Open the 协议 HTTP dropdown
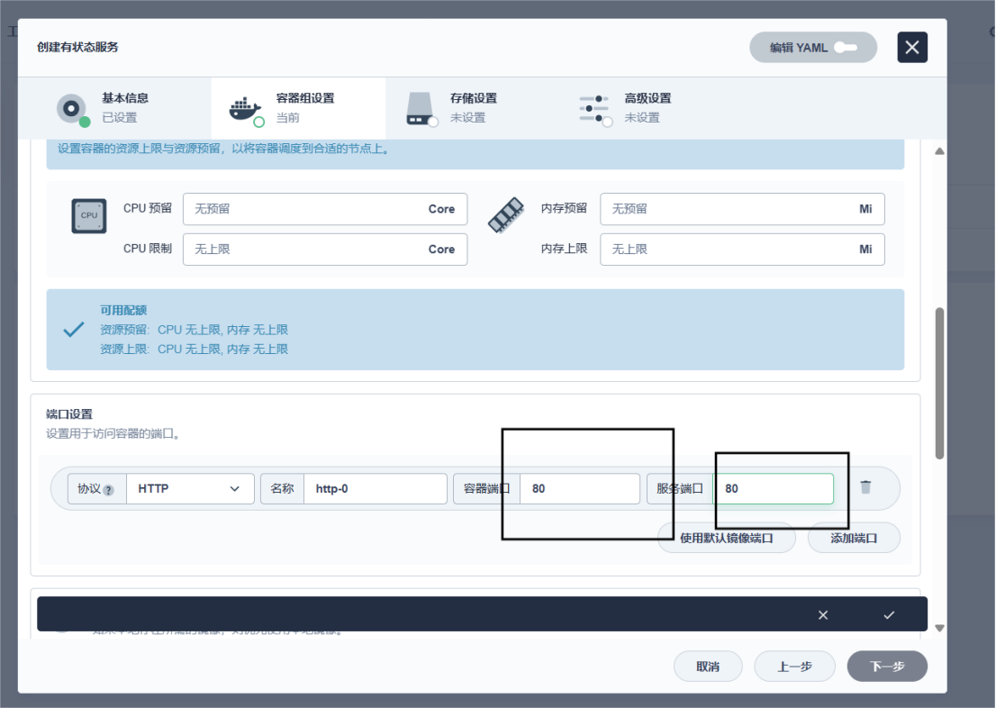996x708 pixels. 191,489
